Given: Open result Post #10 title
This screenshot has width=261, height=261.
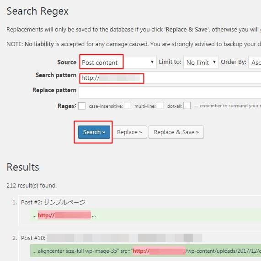Looking at the screenshot, I should [x=112, y=238].
